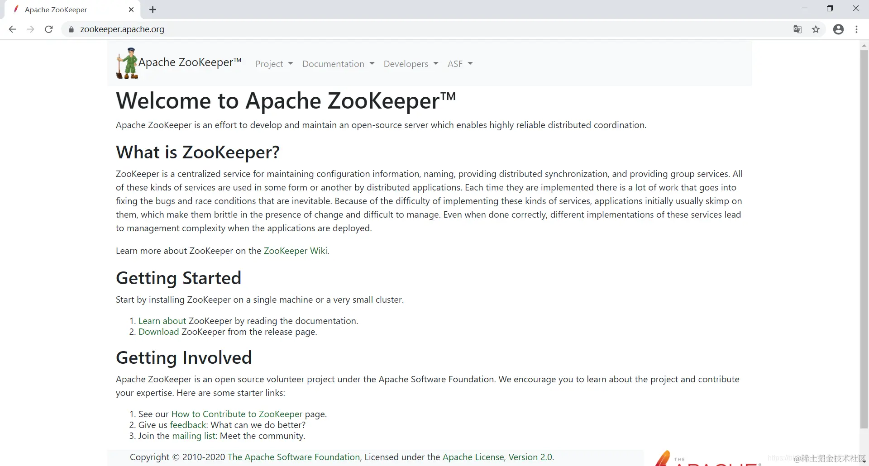Expand the Project dropdown menu
This screenshot has height=466, width=869.
(x=274, y=64)
